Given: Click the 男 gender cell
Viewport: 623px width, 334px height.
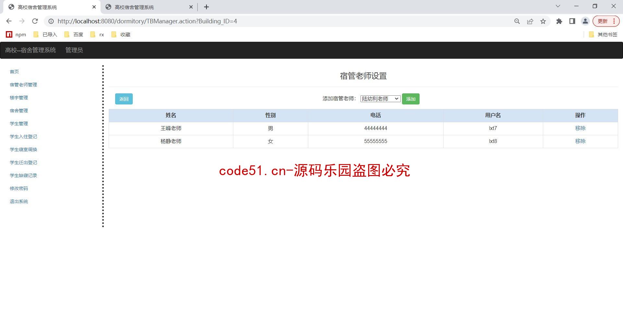Looking at the screenshot, I should click(271, 128).
